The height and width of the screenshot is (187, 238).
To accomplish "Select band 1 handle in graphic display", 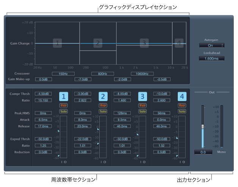I will [x=57, y=43].
